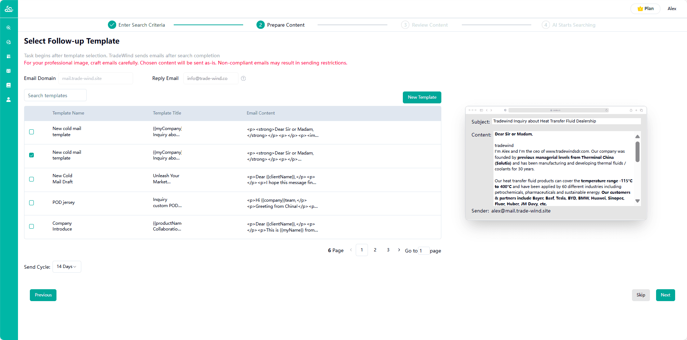The height and width of the screenshot is (340, 687).
Task: Check the Company Introduce template checkbox
Action: 32,226
